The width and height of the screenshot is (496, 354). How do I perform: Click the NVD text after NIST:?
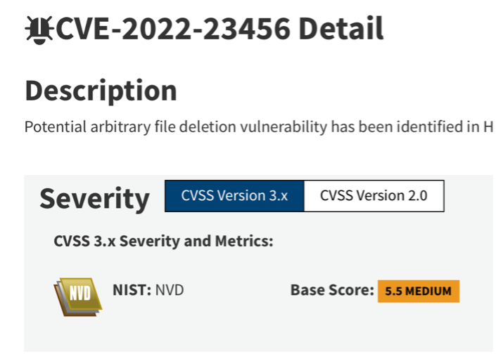click(x=170, y=289)
